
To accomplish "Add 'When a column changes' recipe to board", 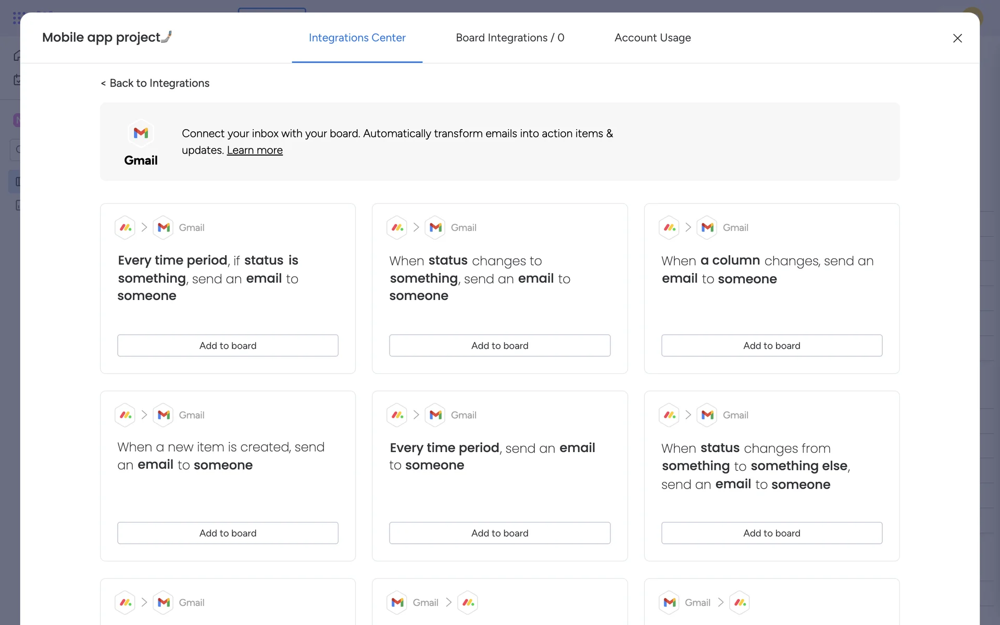I will [771, 345].
